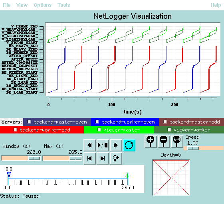Click the cyan loop refresh icon

tap(129, 145)
